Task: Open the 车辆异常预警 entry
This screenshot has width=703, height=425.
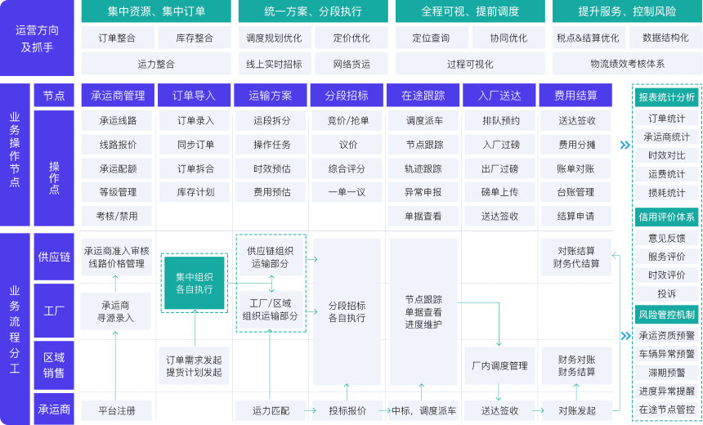Action: (x=666, y=354)
